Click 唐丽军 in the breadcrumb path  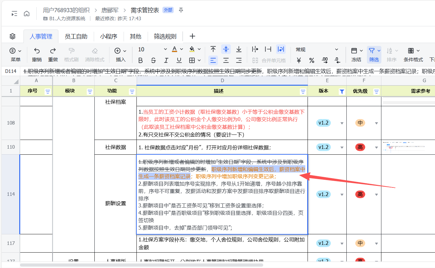coord(110,10)
